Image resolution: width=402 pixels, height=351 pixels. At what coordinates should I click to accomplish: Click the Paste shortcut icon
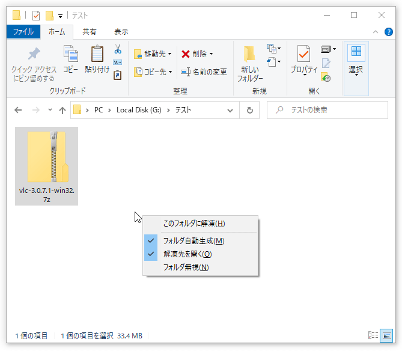tap(117, 75)
